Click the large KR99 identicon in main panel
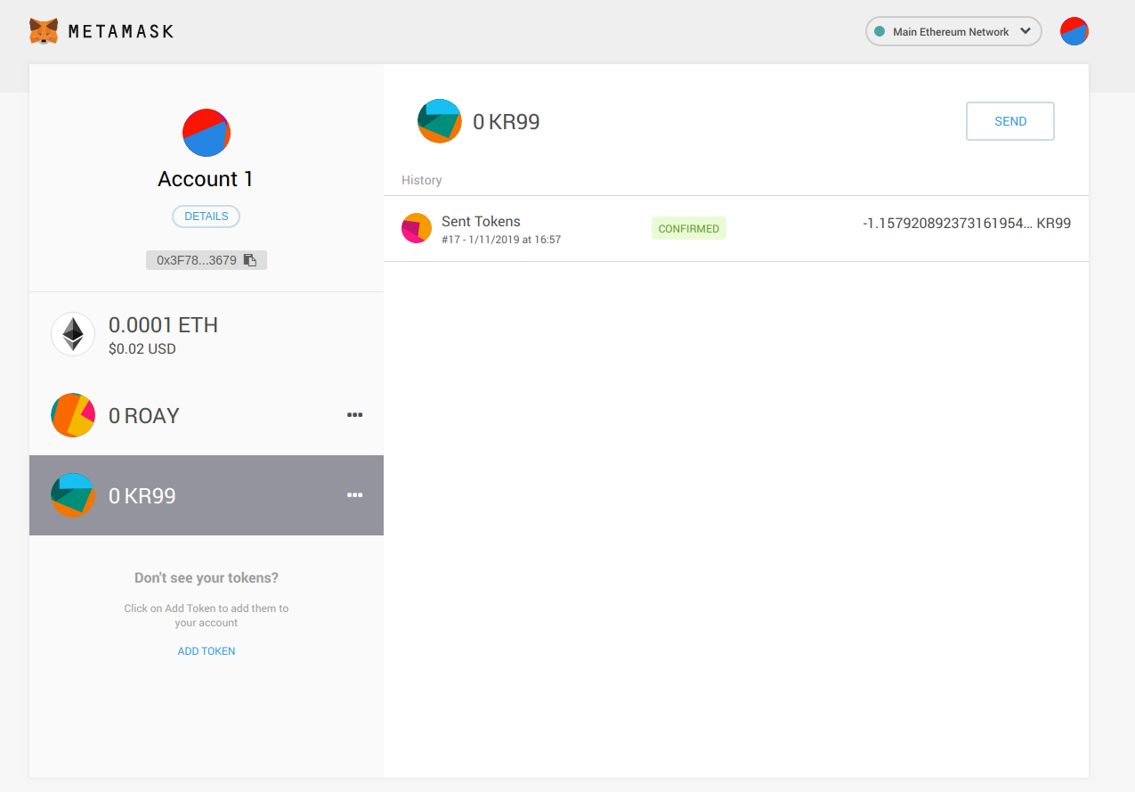The image size is (1135, 792). click(440, 121)
